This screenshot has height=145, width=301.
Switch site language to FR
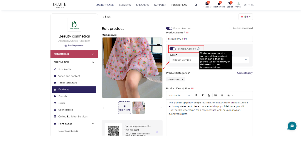tap(249, 5)
